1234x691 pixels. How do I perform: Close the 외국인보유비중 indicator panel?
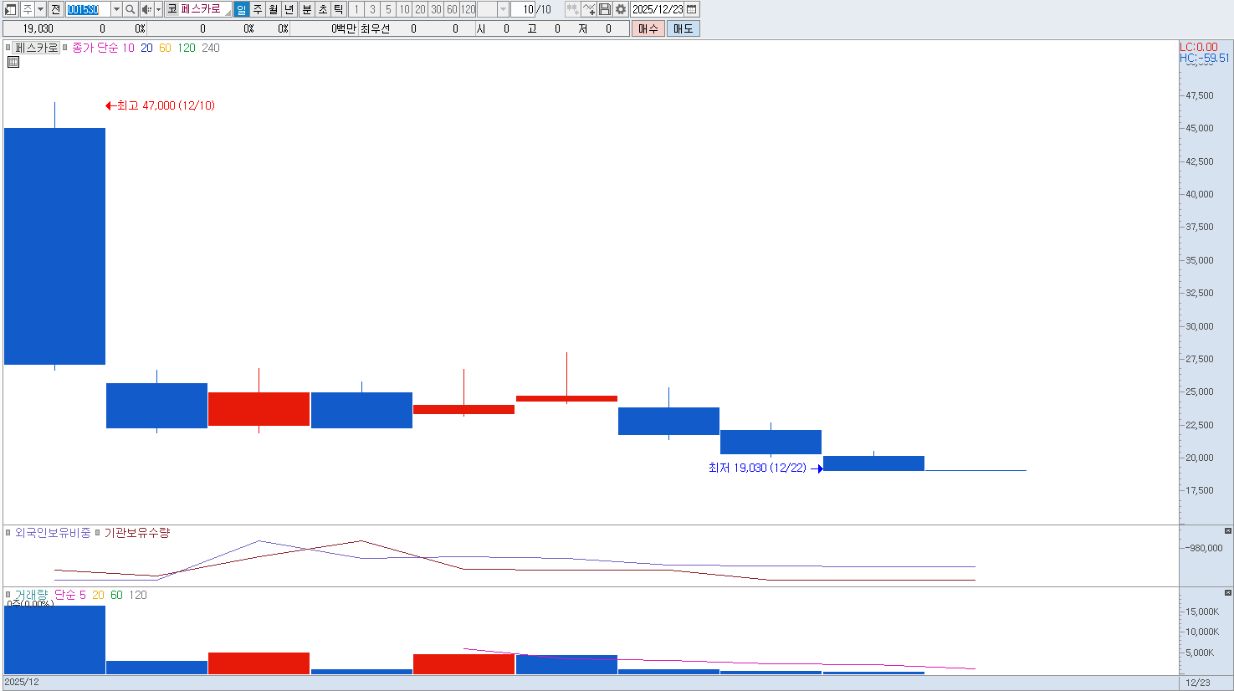coord(1227,531)
